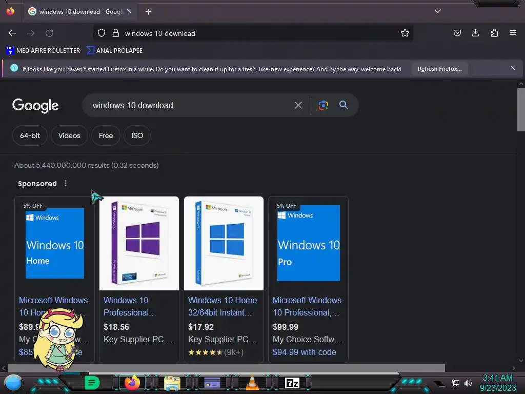The height and width of the screenshot is (394, 525).
Task: Open Save to Pocket icon
Action: [x=457, y=33]
